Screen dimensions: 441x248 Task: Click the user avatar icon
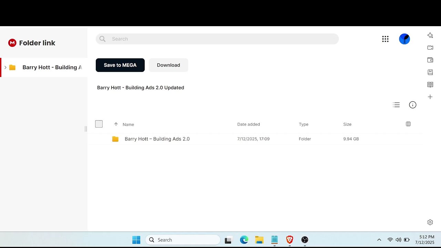(404, 39)
